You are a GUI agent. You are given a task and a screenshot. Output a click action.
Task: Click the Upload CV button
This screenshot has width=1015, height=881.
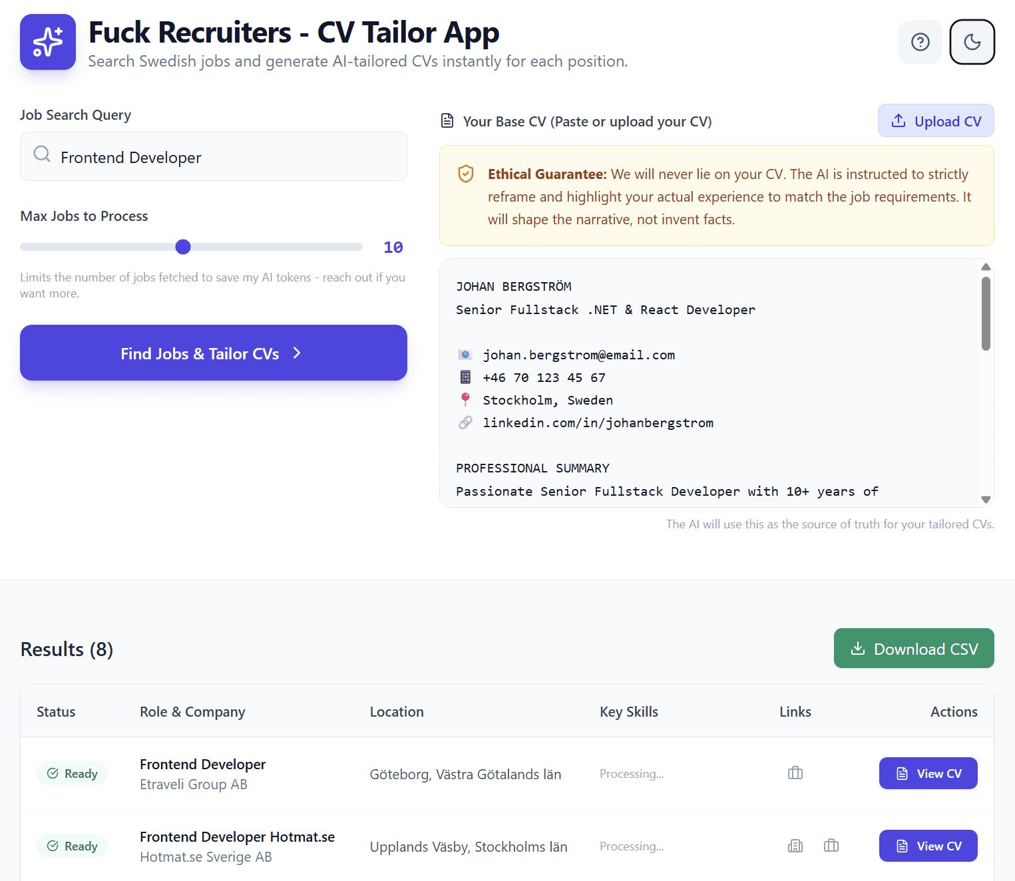coord(936,120)
